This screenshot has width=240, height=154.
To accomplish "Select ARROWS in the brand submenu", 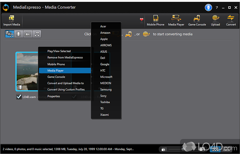I will (106, 45).
